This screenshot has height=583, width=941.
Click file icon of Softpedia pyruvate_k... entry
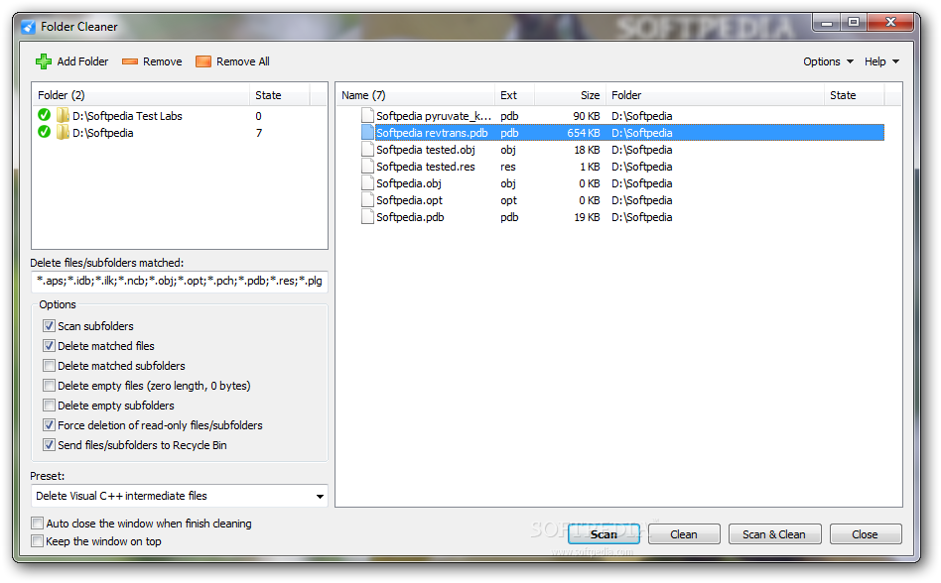tap(367, 116)
